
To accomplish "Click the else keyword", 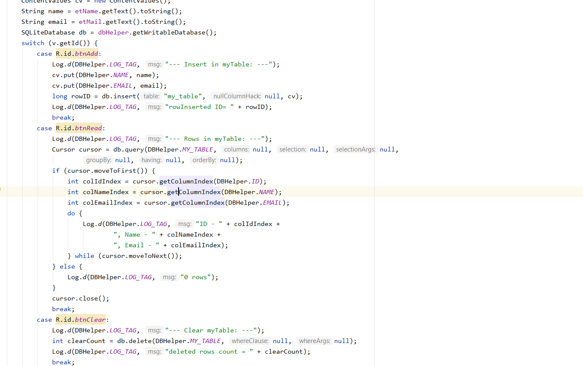I will coord(67,266).
